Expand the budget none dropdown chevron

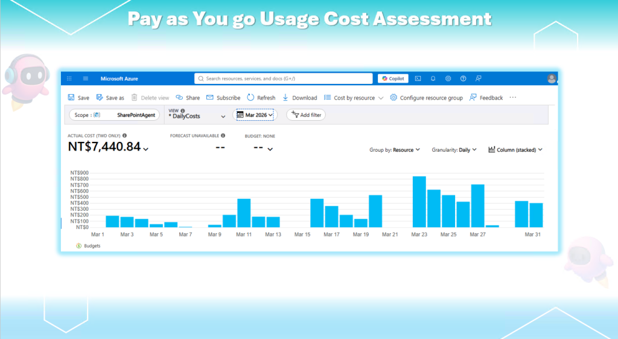[x=270, y=149]
